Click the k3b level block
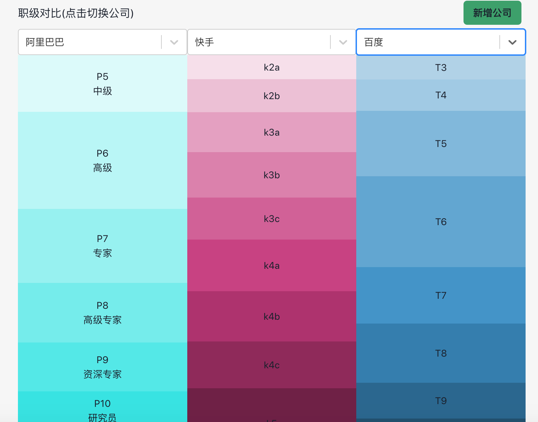Viewport: 538px width, 422px height. pyautogui.click(x=272, y=175)
